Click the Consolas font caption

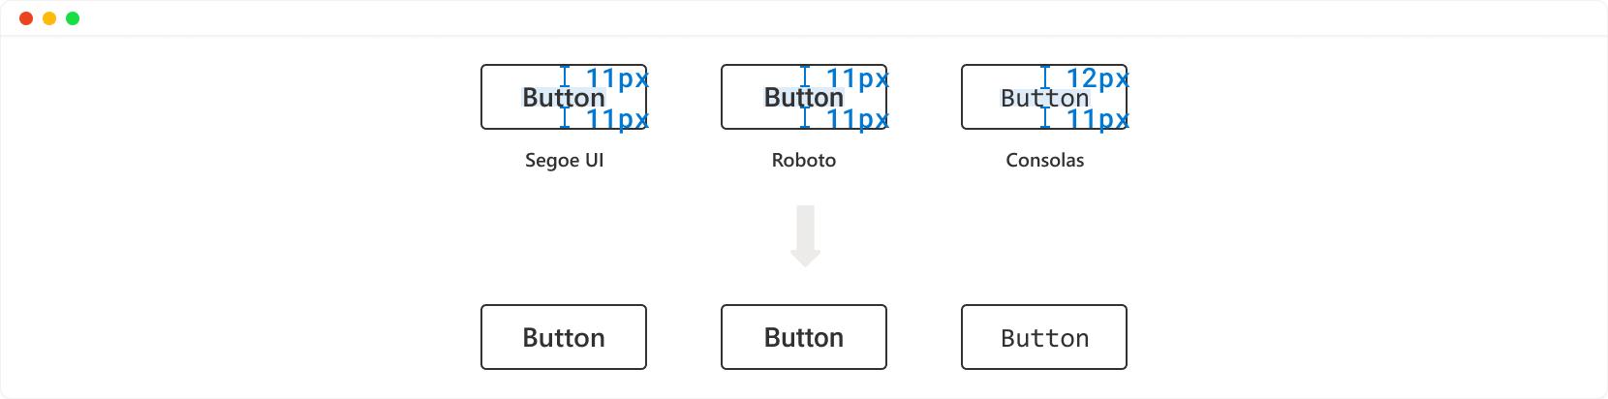[x=1044, y=161]
